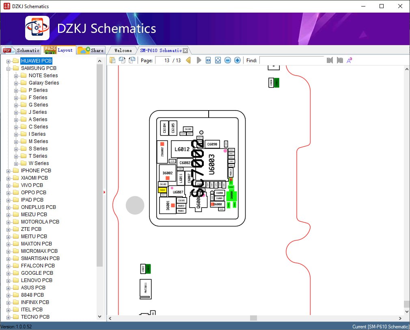Click the green Q8000 component pad
This screenshot has width=410, height=330.
(231, 195)
